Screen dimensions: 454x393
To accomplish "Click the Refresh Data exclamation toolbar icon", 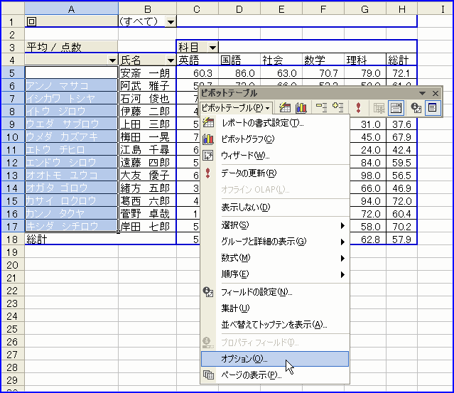I will click(359, 108).
